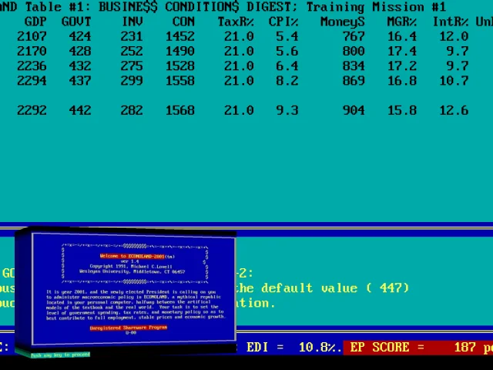Click MGR% value 15.8
Screen dimensions: 493x370
pos(402,110)
